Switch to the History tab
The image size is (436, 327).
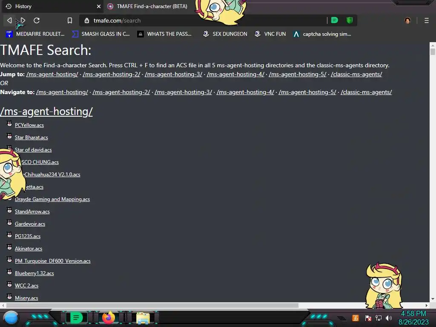(52, 6)
